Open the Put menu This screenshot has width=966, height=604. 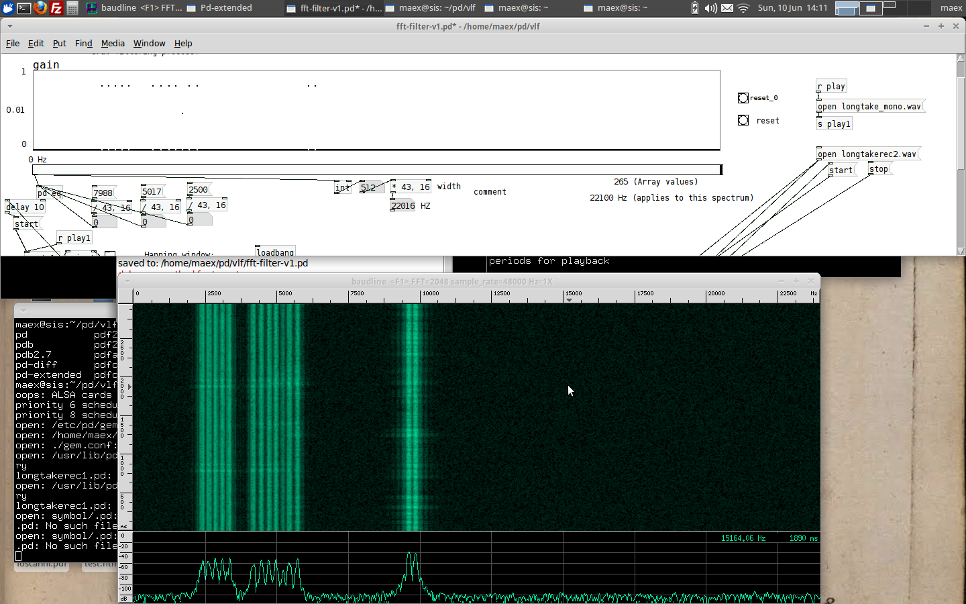tap(59, 43)
